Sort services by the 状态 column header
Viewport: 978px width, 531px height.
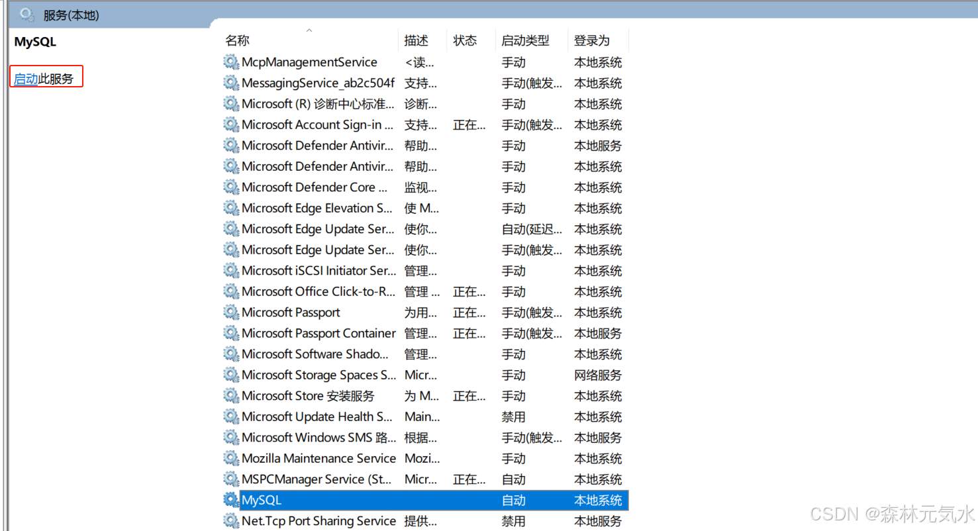coord(465,40)
